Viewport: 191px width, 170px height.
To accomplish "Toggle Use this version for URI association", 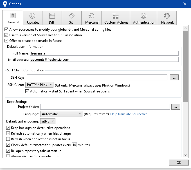I will pyautogui.click(x=6, y=35).
